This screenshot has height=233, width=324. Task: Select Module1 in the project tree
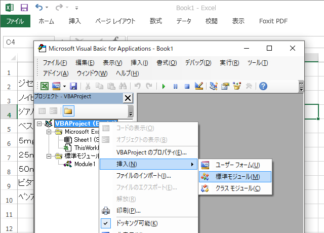click(x=84, y=164)
